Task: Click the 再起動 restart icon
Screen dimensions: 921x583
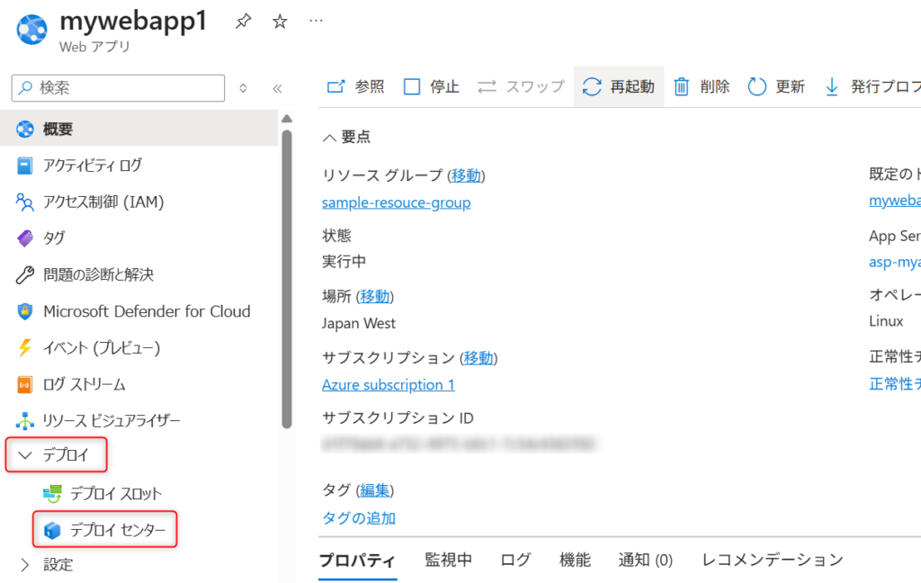Action: 592,87
